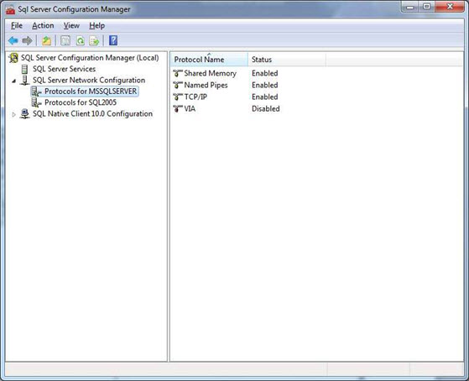Screen dimensions: 469x381
Task: Sort by Protocol Name column header
Action: [x=209, y=60]
